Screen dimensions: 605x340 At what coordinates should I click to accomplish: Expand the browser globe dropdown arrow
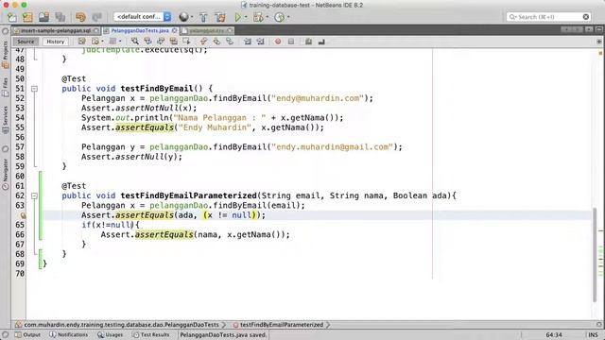click(x=192, y=17)
